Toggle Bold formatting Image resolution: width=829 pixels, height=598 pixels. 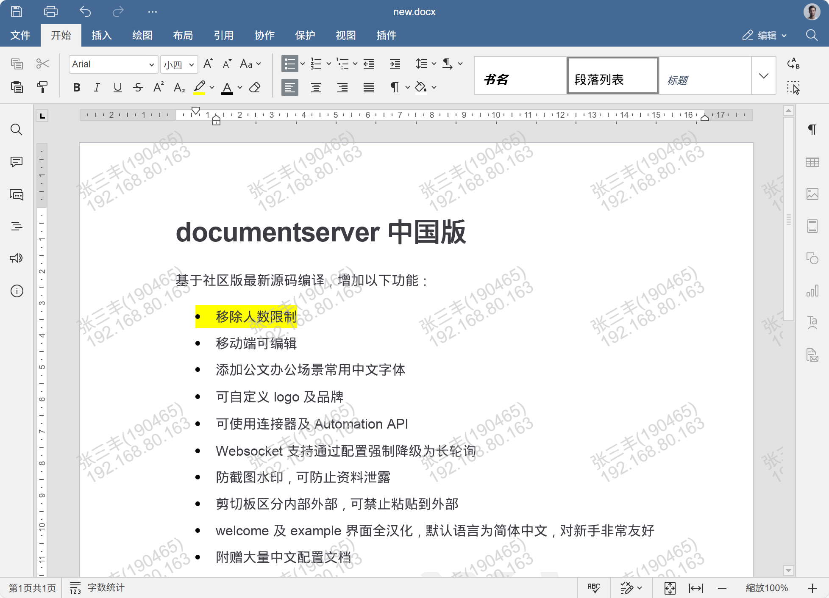[x=77, y=87]
